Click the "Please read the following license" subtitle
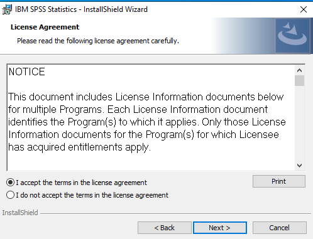The width and height of the screenshot is (313, 239). (98, 41)
